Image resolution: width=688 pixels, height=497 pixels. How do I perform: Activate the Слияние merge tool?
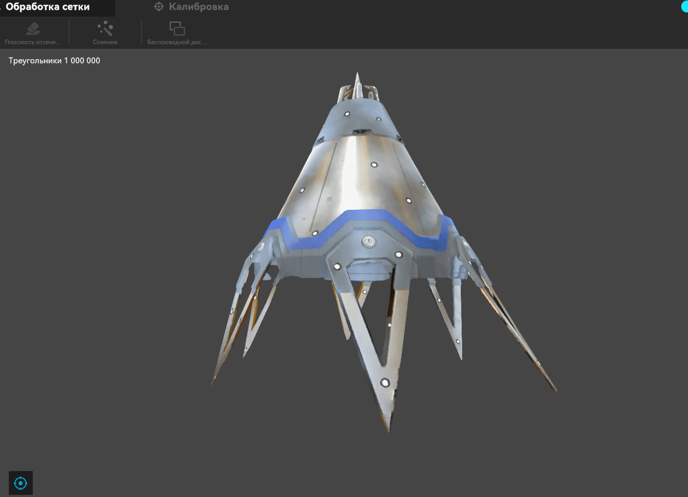pyautogui.click(x=105, y=33)
